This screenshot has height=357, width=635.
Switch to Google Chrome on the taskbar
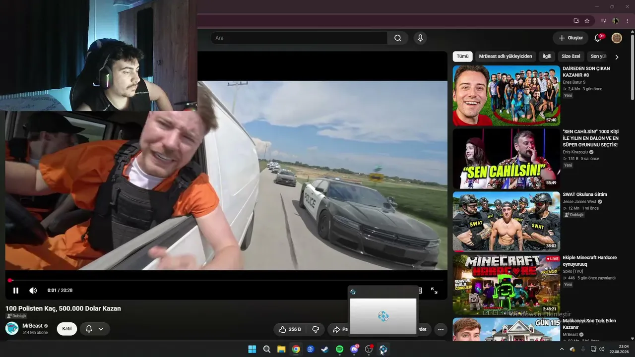pos(296,349)
